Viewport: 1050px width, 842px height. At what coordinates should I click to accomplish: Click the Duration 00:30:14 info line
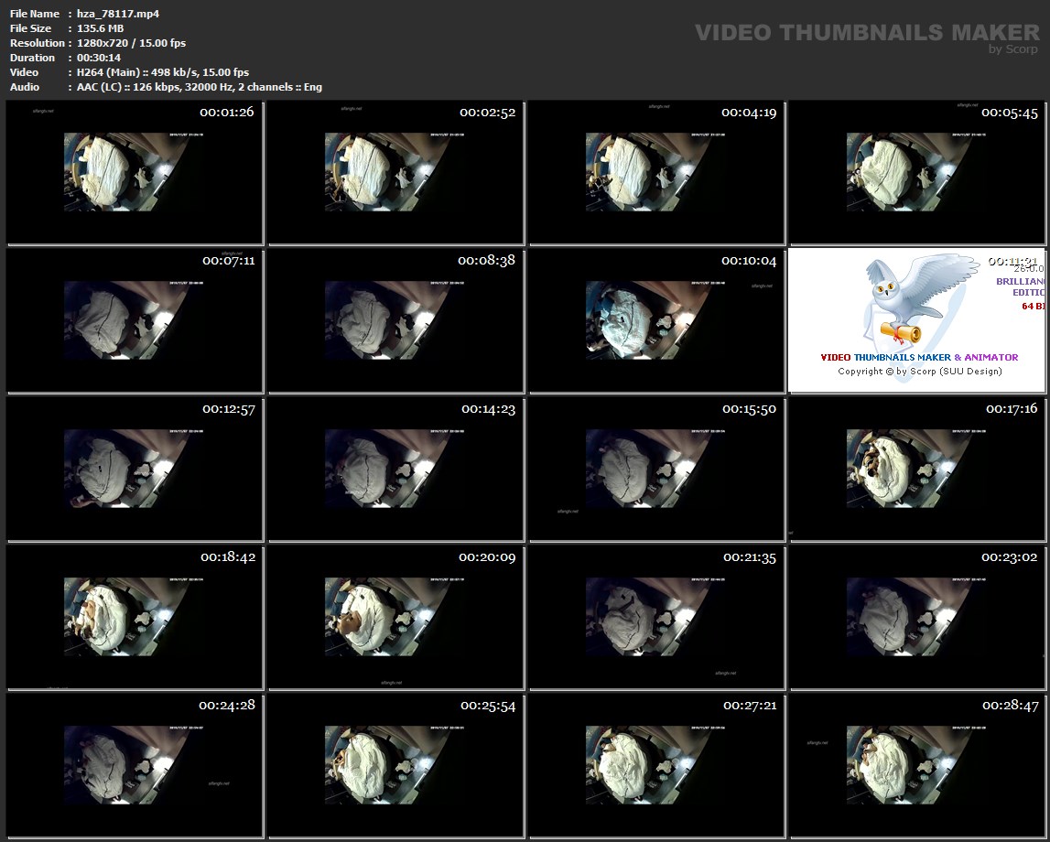(x=92, y=58)
